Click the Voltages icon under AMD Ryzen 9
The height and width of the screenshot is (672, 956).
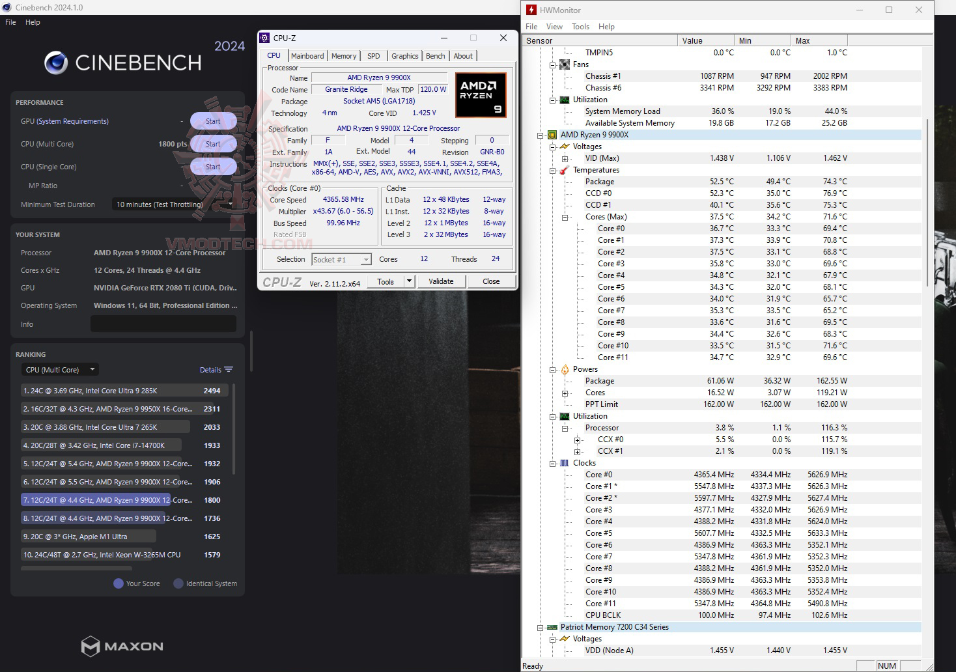[564, 147]
